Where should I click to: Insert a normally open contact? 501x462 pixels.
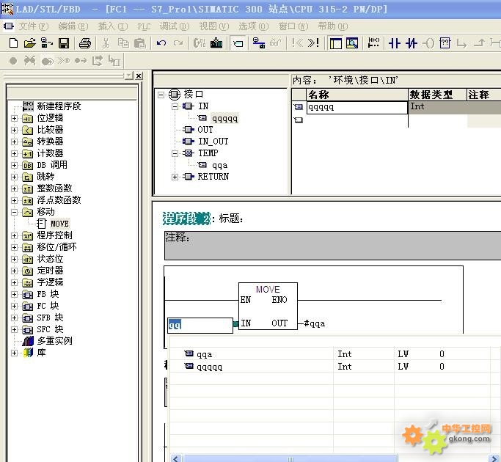[395, 43]
